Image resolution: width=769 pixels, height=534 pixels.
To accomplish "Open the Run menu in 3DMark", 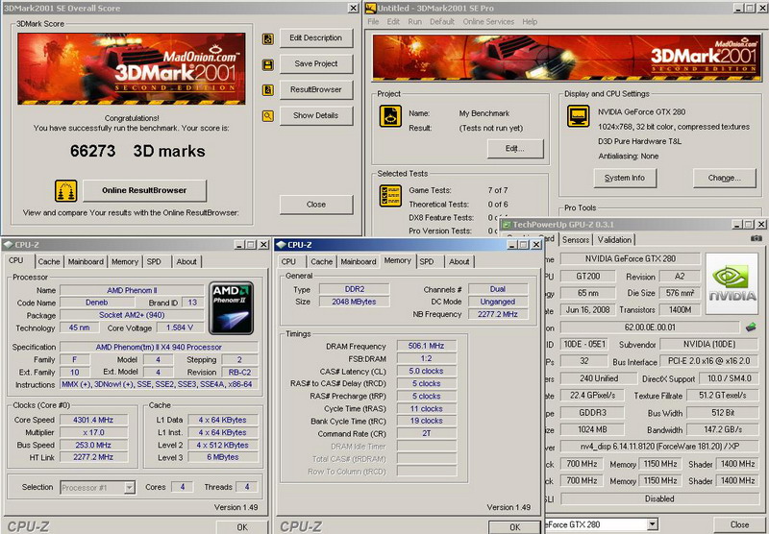I will (414, 21).
